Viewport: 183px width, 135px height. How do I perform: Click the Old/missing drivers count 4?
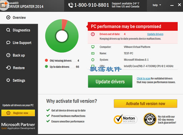78,61
